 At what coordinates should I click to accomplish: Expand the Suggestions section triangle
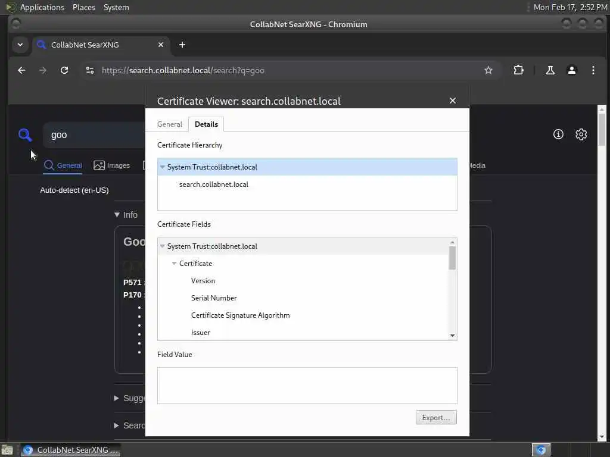click(x=116, y=398)
